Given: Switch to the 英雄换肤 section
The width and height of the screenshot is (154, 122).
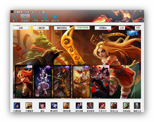Looking at the screenshot, I should coord(25,18).
